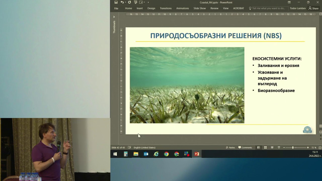Viewport: 322px width, 181px height.
Task: Open the View tab
Action: pyautogui.click(x=226, y=8)
